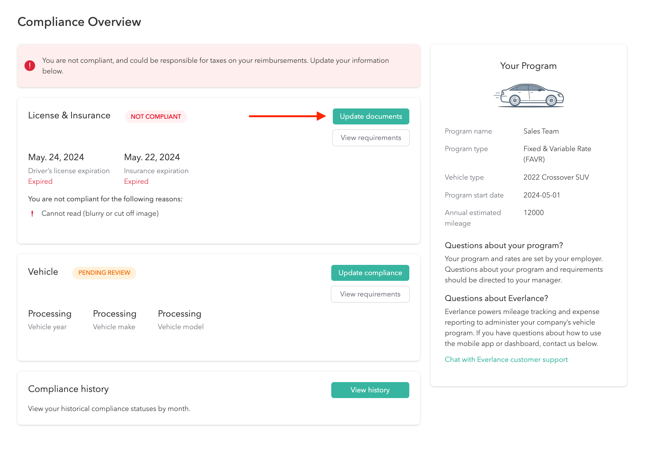Click the Compliance Overview page heading

(79, 22)
